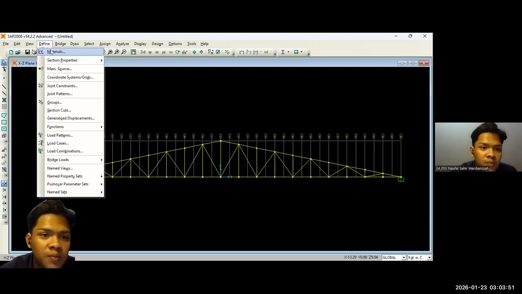Click the Select All icon in left toolbar
Viewport: 522px width, 294px height.
[x=4, y=150]
